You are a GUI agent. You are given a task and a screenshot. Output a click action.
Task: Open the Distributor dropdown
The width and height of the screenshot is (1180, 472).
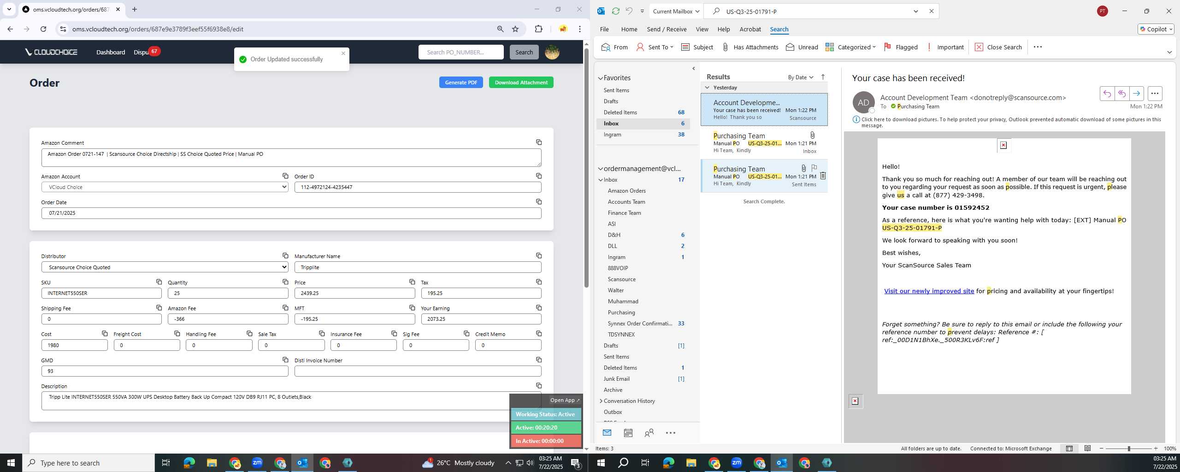[165, 267]
